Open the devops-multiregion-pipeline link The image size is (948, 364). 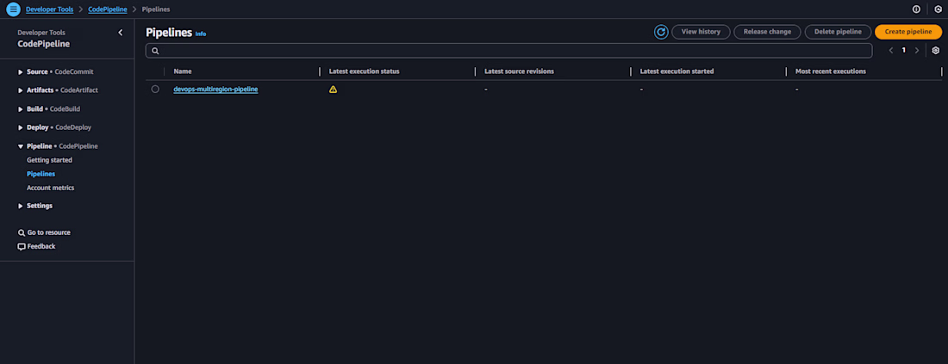(x=215, y=89)
